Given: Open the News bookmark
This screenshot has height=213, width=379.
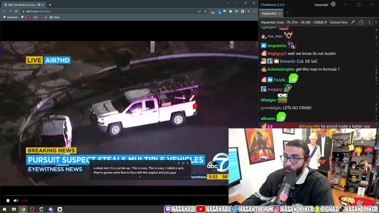Looking at the screenshot, I should [55, 17].
